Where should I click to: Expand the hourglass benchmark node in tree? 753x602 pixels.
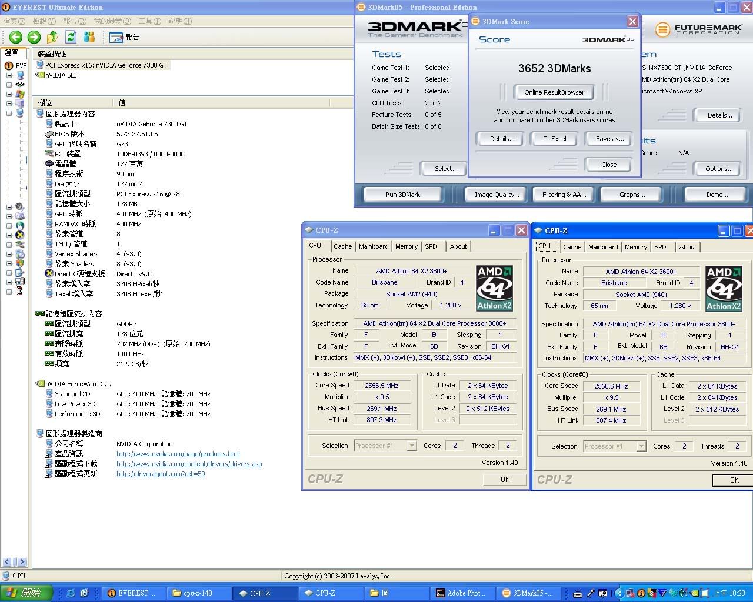click(9, 292)
